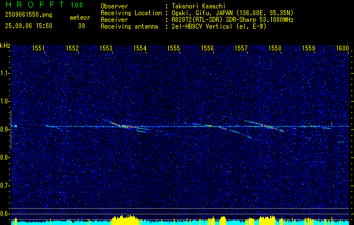
Task: Click the 1557 time axis marker
Action: (241, 48)
